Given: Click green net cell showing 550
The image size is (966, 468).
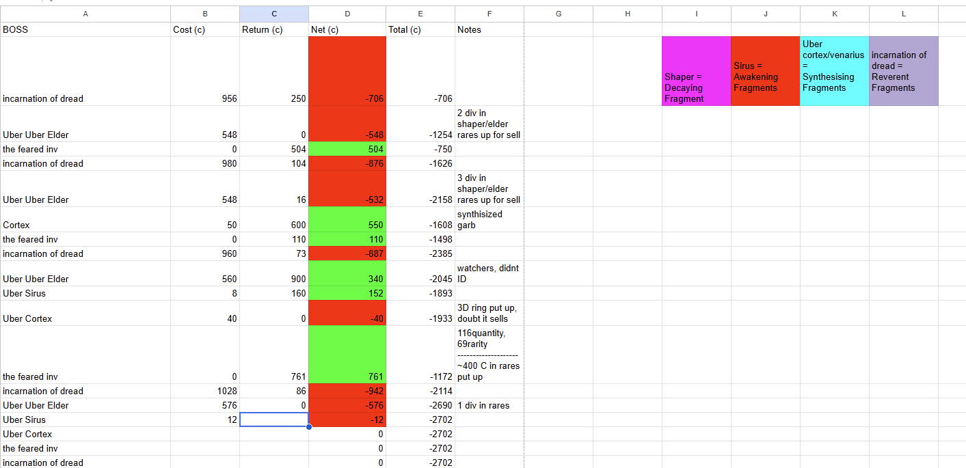Looking at the screenshot, I should [x=347, y=219].
